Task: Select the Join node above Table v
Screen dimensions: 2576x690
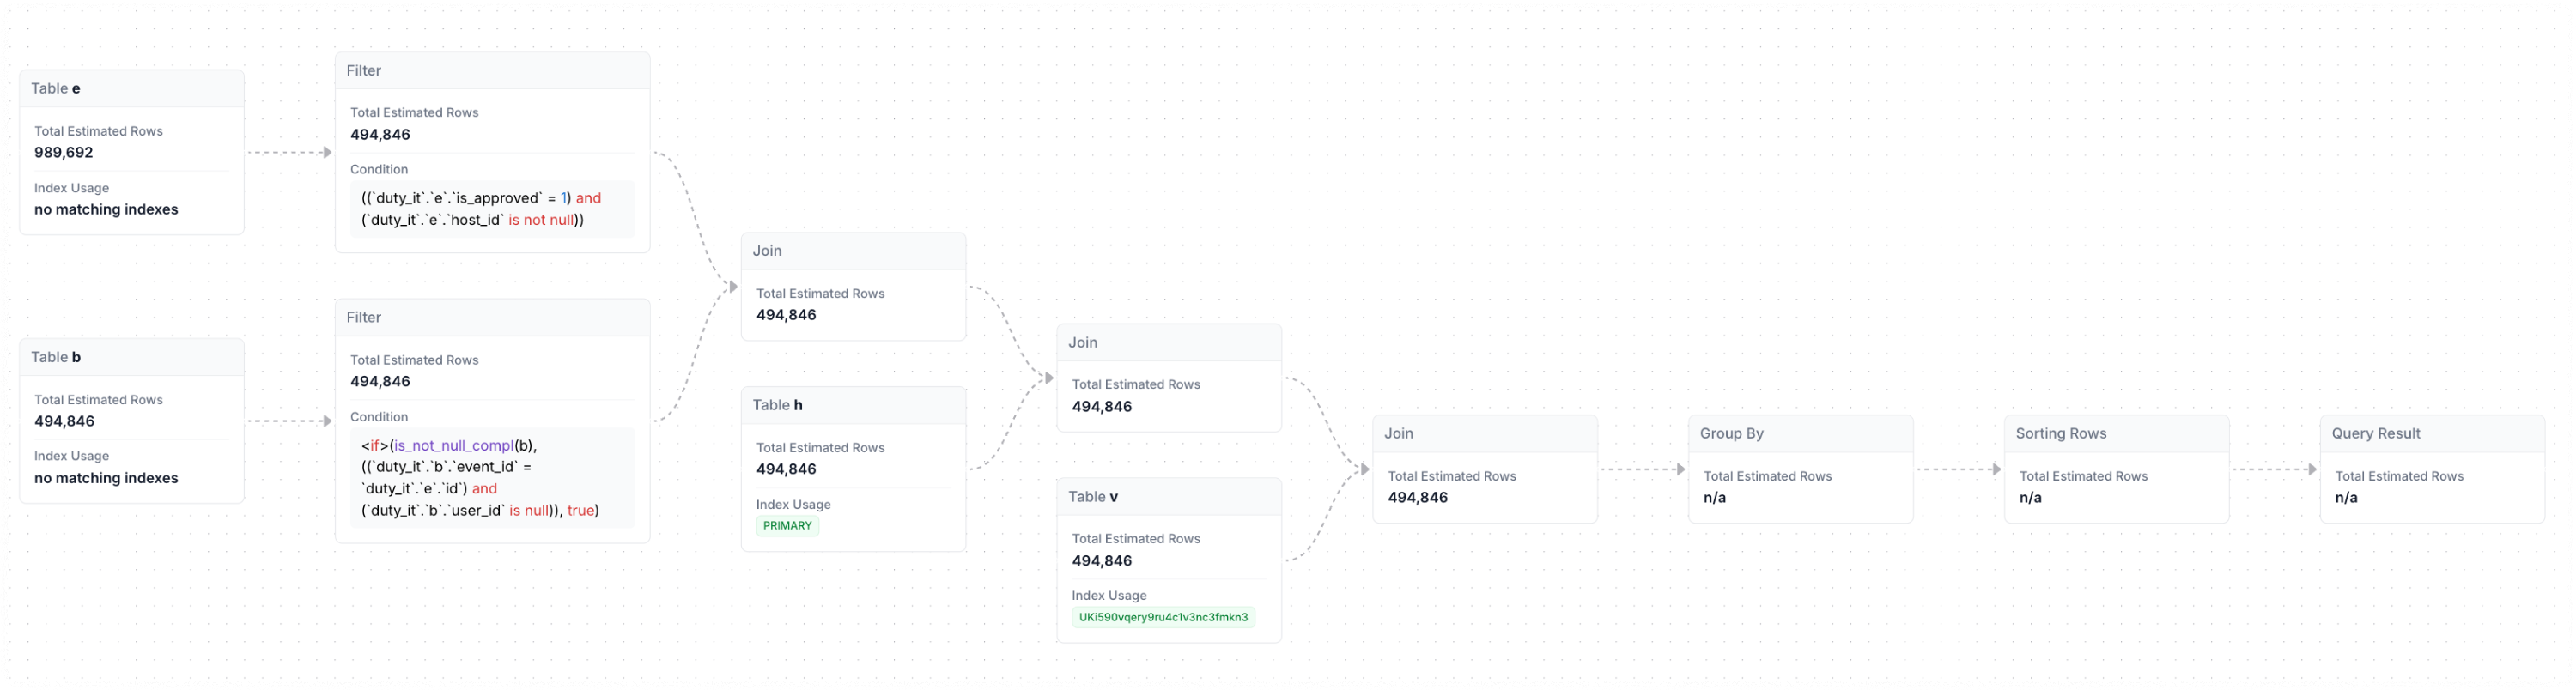Action: click(1169, 378)
